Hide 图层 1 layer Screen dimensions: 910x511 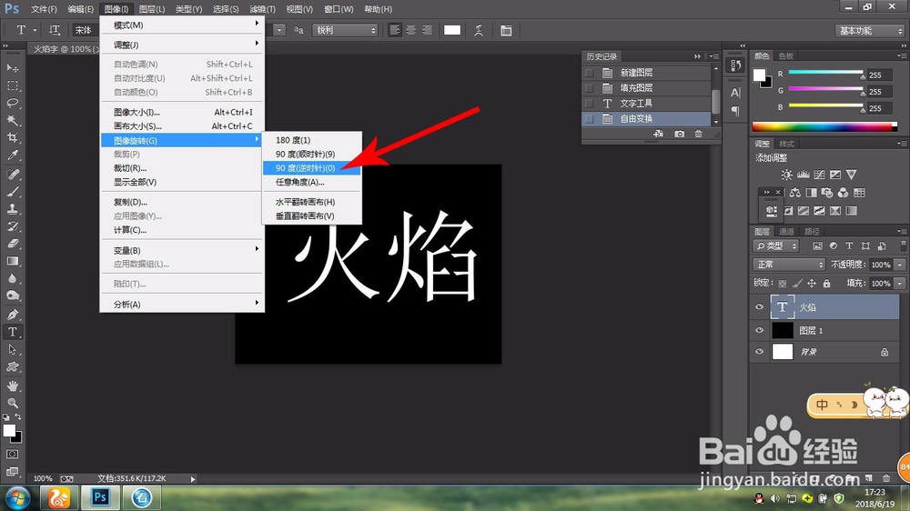point(759,331)
